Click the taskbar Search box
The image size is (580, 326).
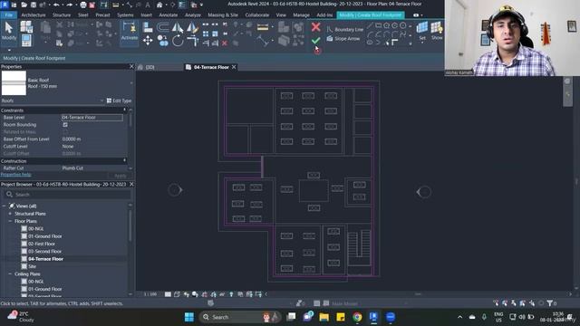coord(240,317)
